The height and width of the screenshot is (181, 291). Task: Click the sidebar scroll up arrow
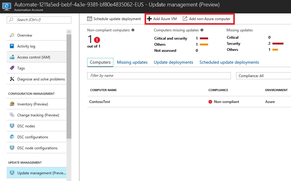click(69, 32)
